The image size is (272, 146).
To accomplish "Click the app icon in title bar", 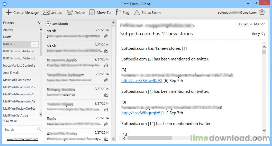I will 5,4.
